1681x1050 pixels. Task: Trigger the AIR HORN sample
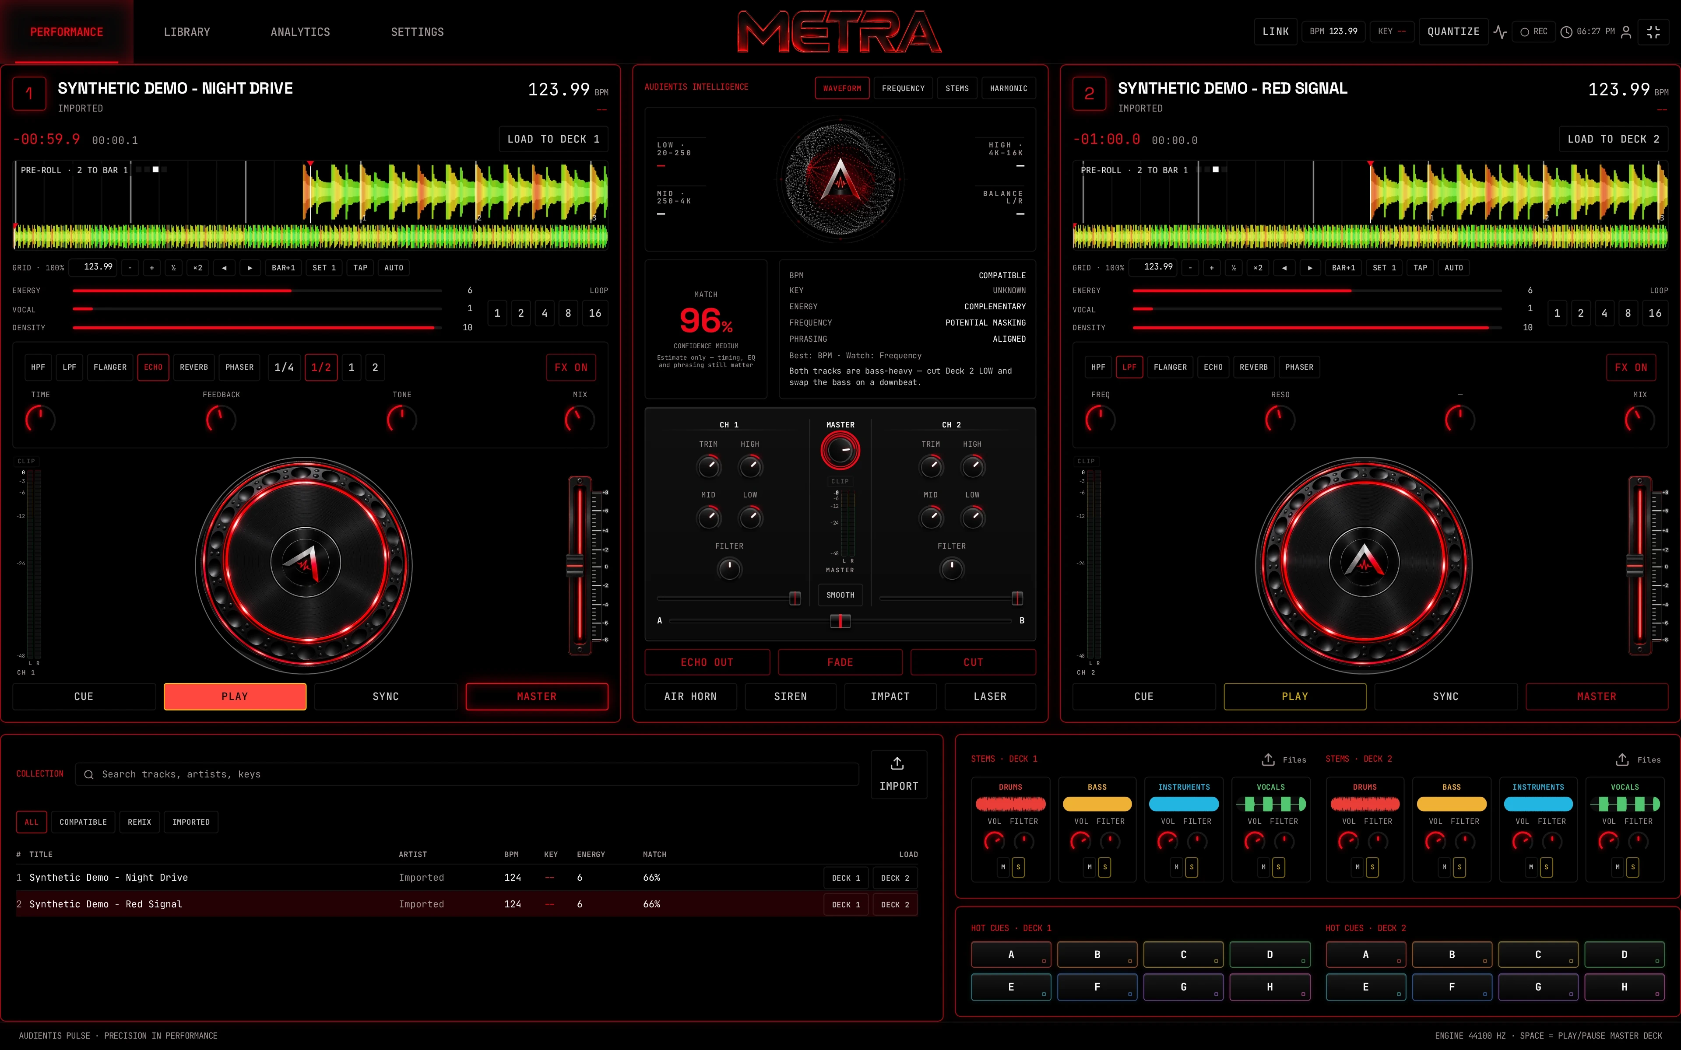[x=690, y=696]
